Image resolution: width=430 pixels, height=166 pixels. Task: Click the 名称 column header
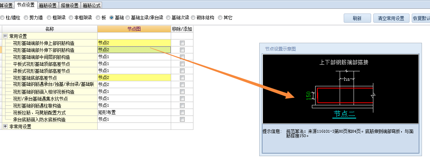50,29
